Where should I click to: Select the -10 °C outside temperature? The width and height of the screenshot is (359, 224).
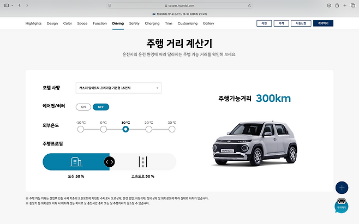point(81,129)
